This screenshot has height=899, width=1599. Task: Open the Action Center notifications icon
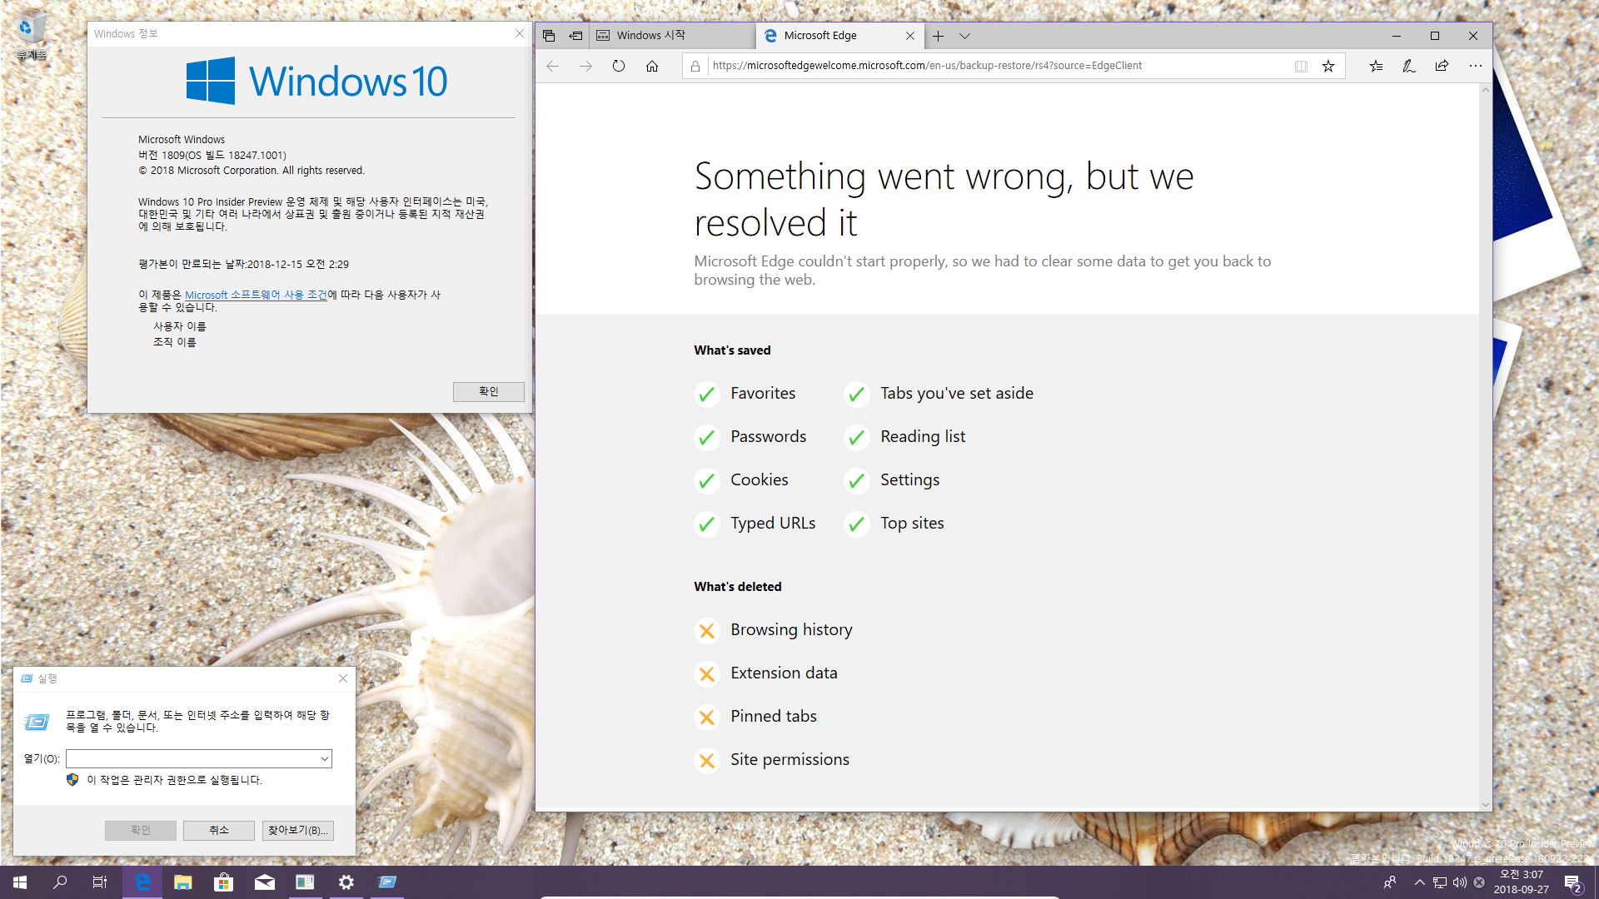point(1572,883)
